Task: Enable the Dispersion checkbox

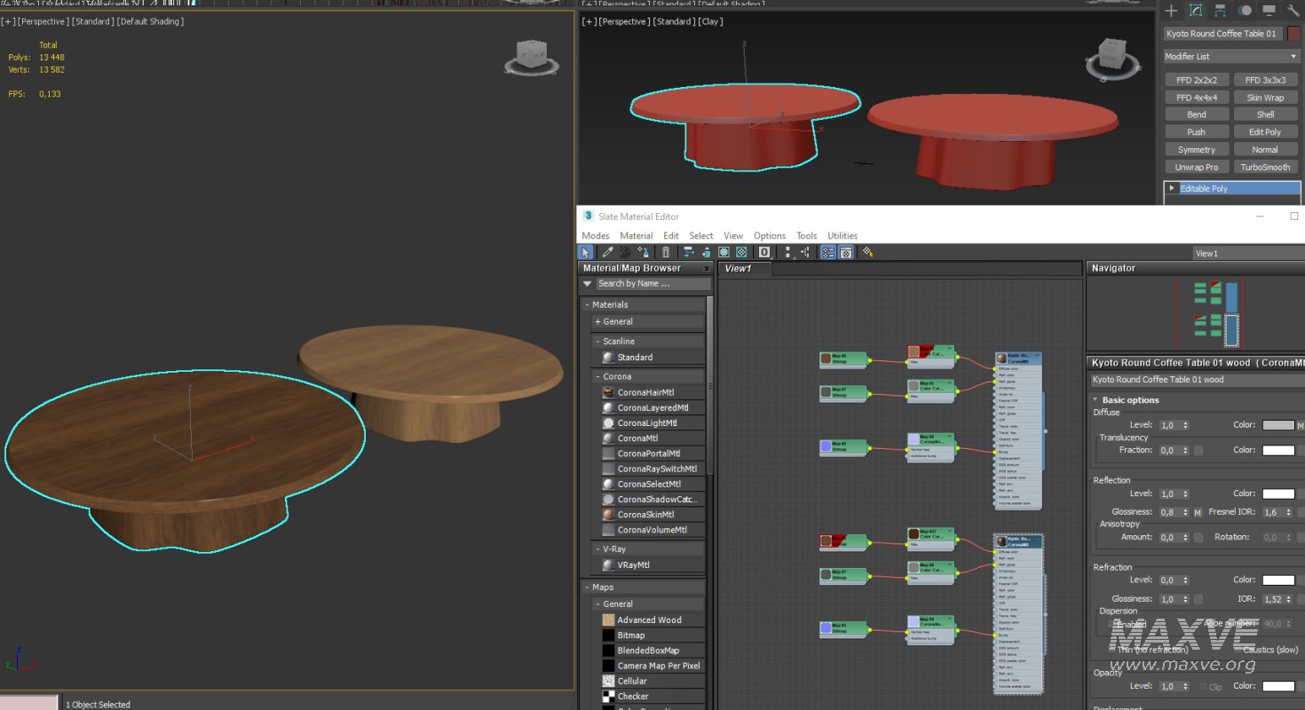Action: (1110, 624)
